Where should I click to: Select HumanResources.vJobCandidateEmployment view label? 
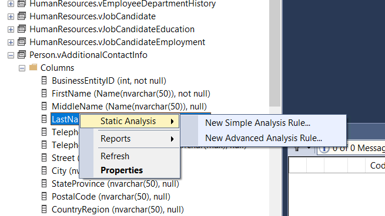117,42
